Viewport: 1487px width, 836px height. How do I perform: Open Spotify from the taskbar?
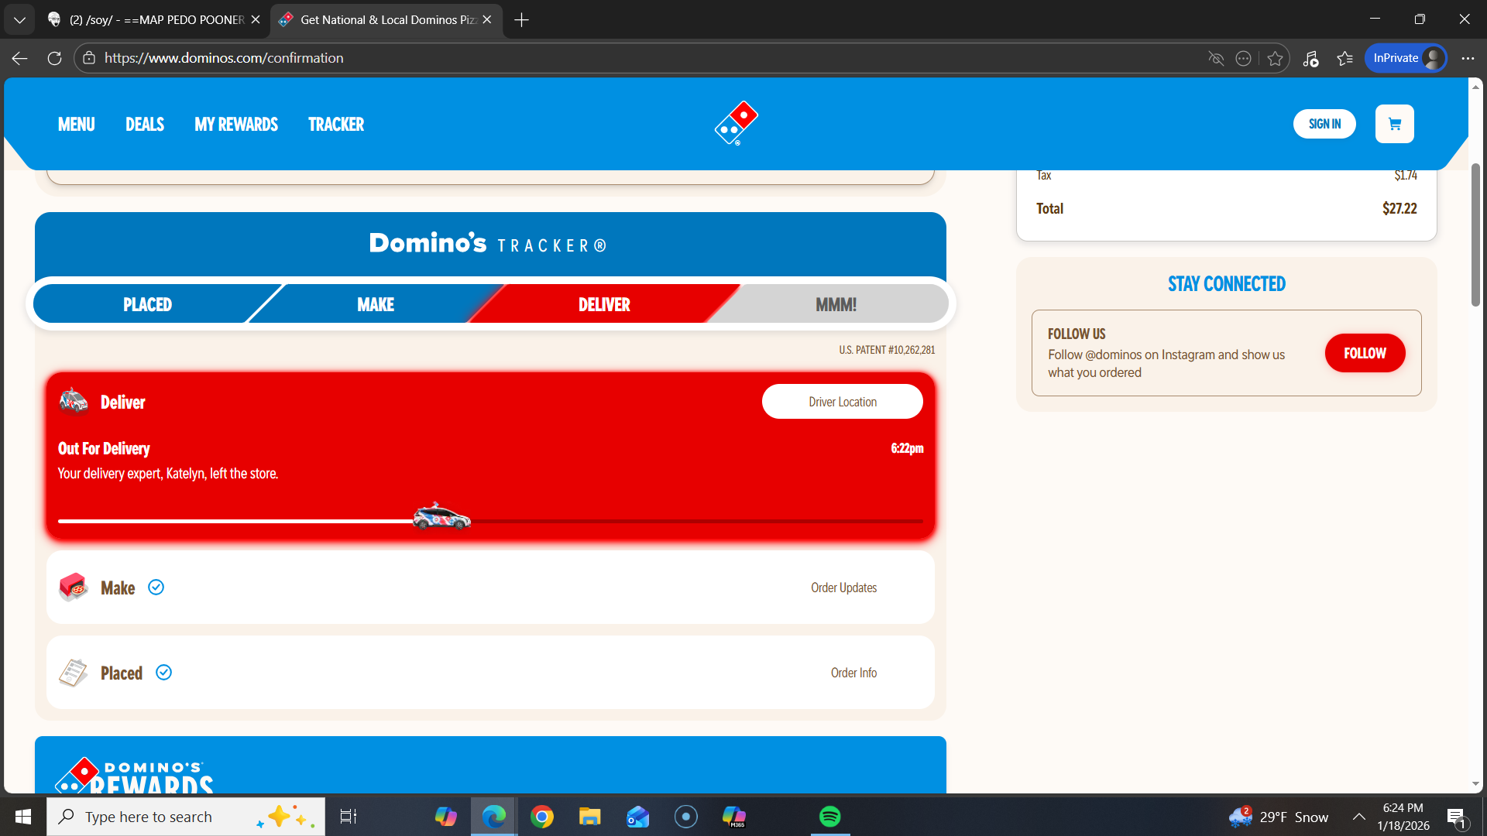829,817
